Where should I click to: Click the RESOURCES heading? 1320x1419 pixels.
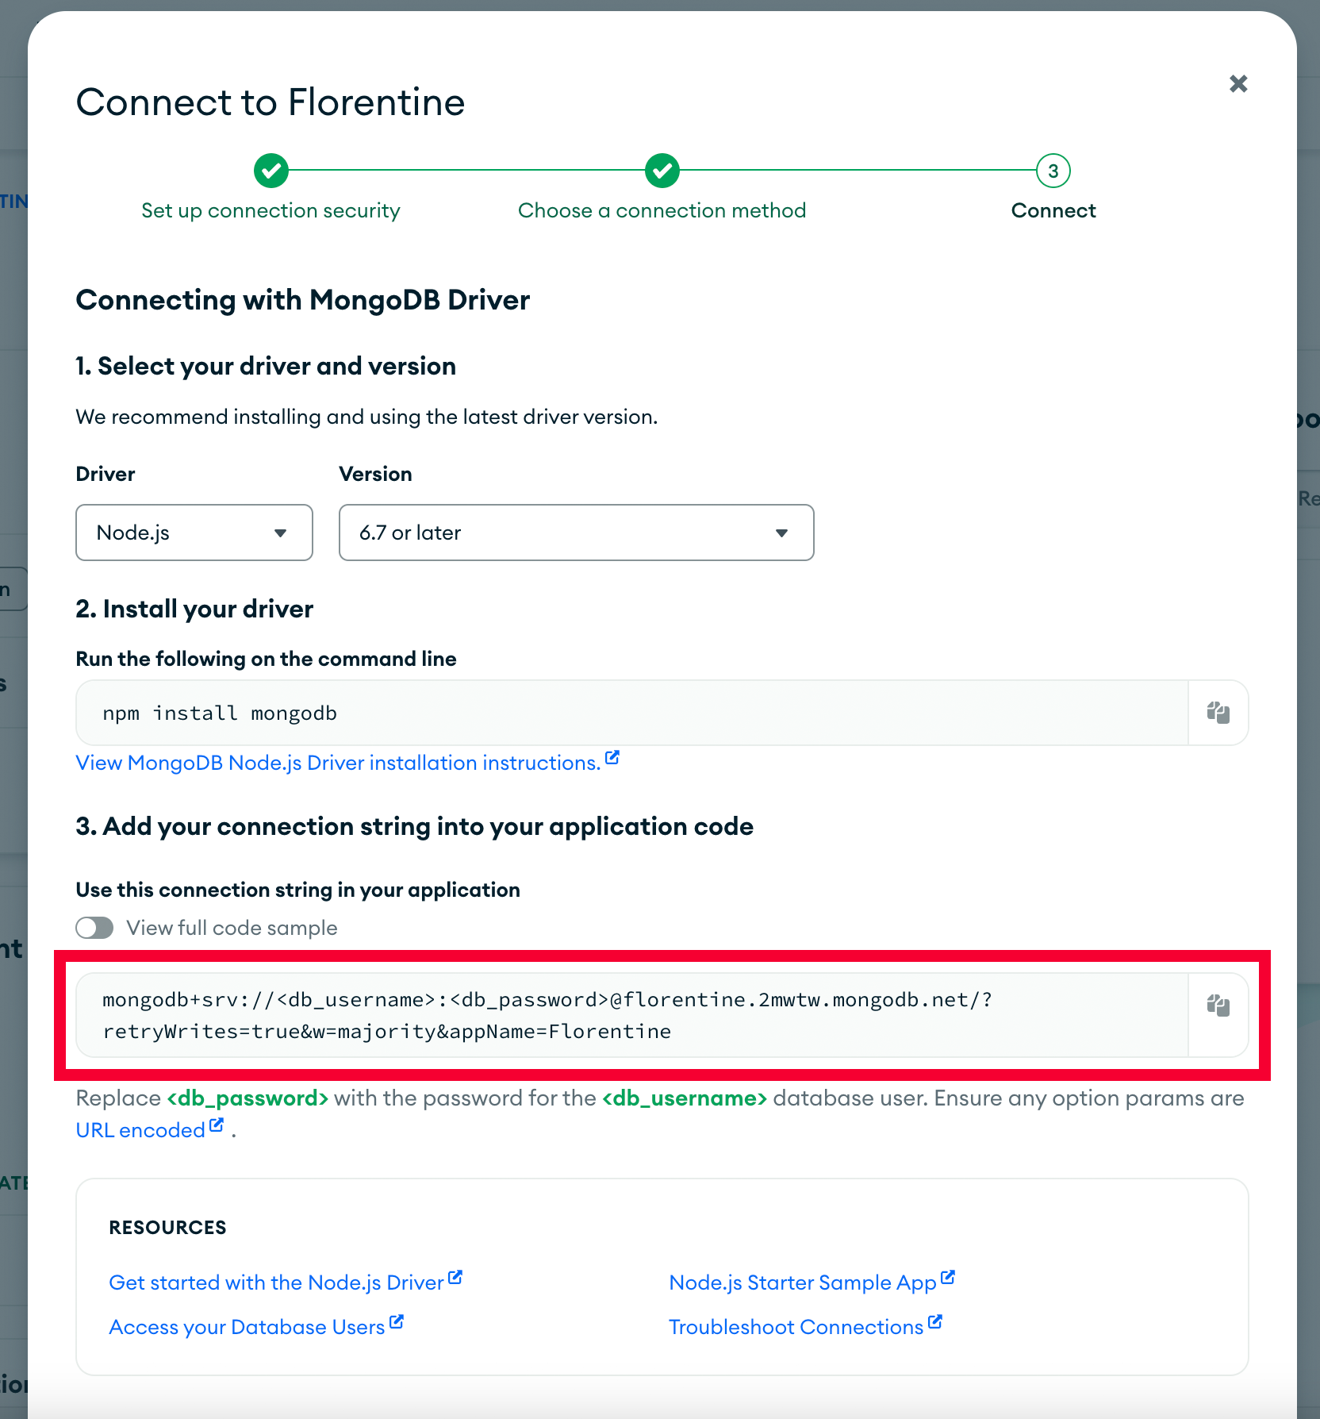[x=168, y=1228]
